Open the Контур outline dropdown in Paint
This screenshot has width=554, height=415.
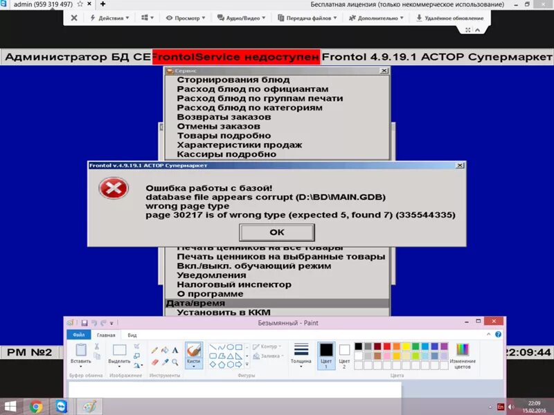[267, 347]
